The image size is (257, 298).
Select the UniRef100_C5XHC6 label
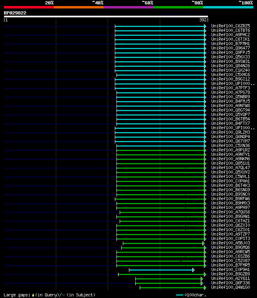(x=230, y=74)
